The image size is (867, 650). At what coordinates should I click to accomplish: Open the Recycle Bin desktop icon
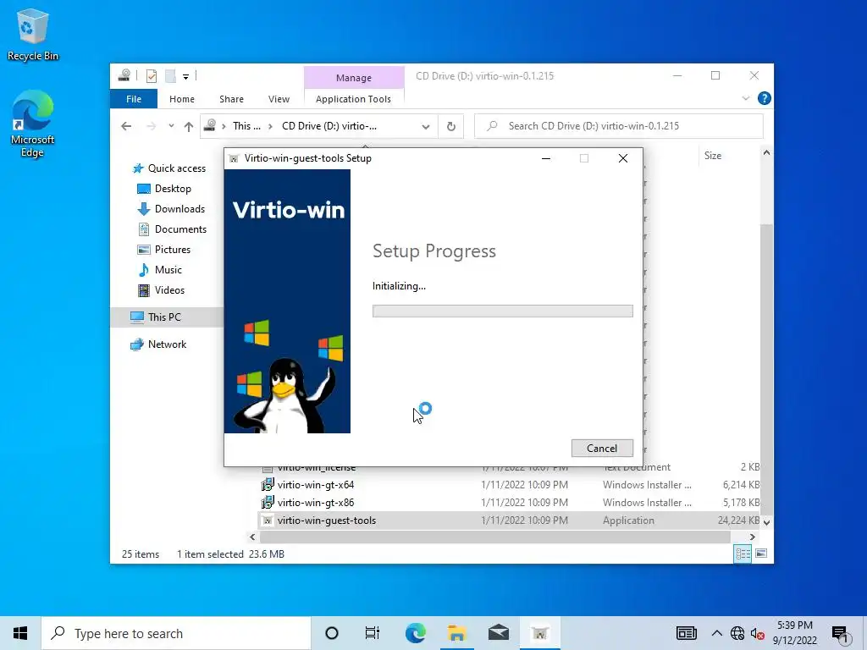(x=33, y=34)
